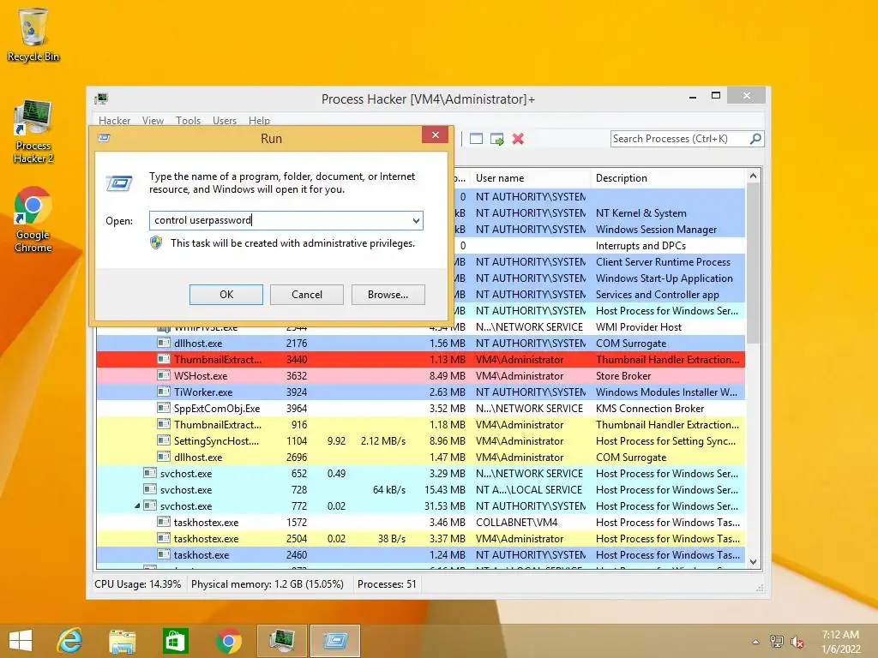Open the Recycle Bin desktop icon
The height and width of the screenshot is (658, 878).
point(33,34)
